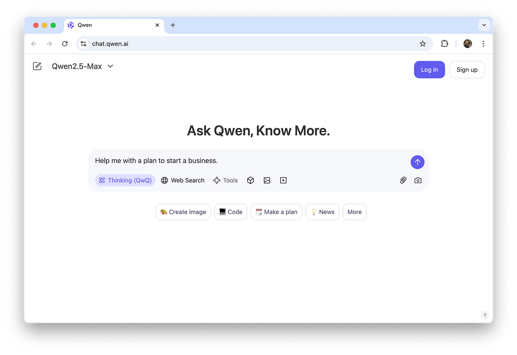
Task: Choose the Make a plan suggestion
Action: 276,212
